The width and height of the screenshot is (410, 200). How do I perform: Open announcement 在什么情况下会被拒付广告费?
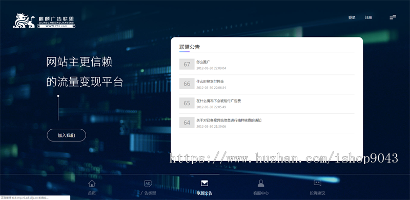coord(218,101)
